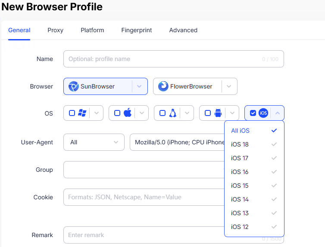Click the FlowerBrowser logo icon
The height and width of the screenshot is (247, 325).
tap(163, 86)
